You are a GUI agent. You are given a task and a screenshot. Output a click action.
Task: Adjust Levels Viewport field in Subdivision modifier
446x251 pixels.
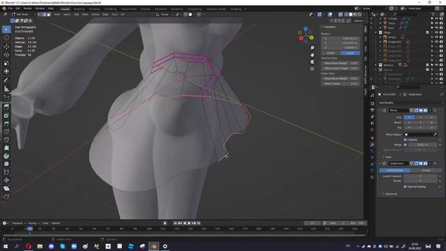[x=420, y=176]
